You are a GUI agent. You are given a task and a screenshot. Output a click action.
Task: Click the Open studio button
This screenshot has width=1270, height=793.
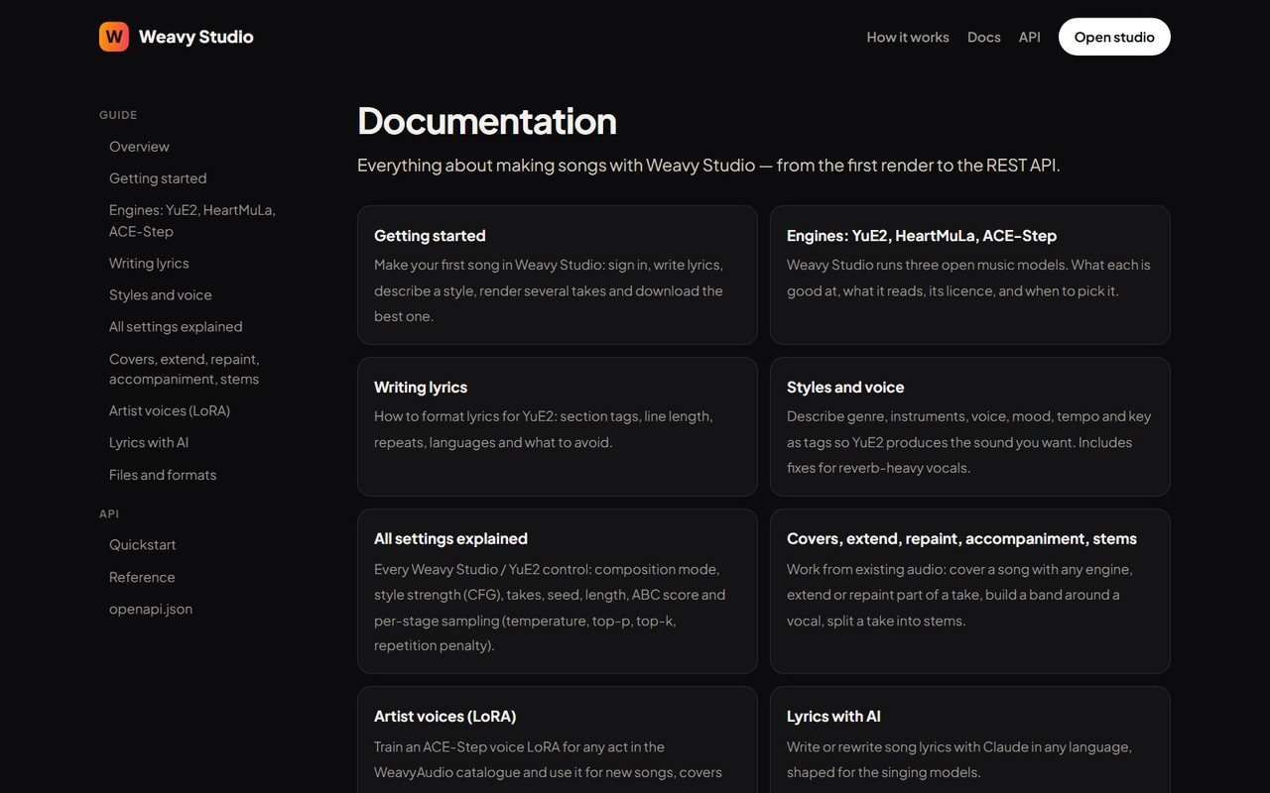[x=1114, y=37]
